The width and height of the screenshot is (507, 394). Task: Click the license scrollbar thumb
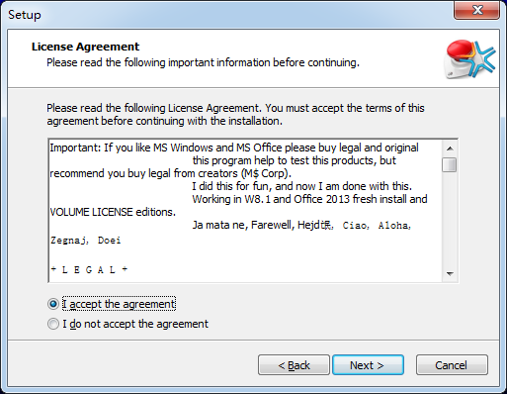(450, 164)
